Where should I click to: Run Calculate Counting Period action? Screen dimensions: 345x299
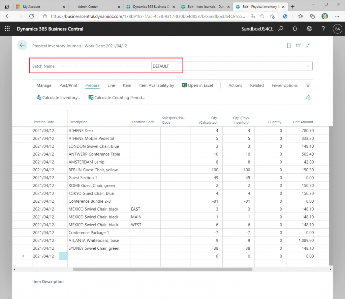pyautogui.click(x=117, y=98)
